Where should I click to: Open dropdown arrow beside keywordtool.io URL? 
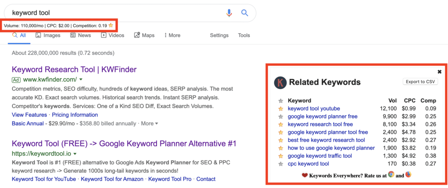click(x=75, y=154)
